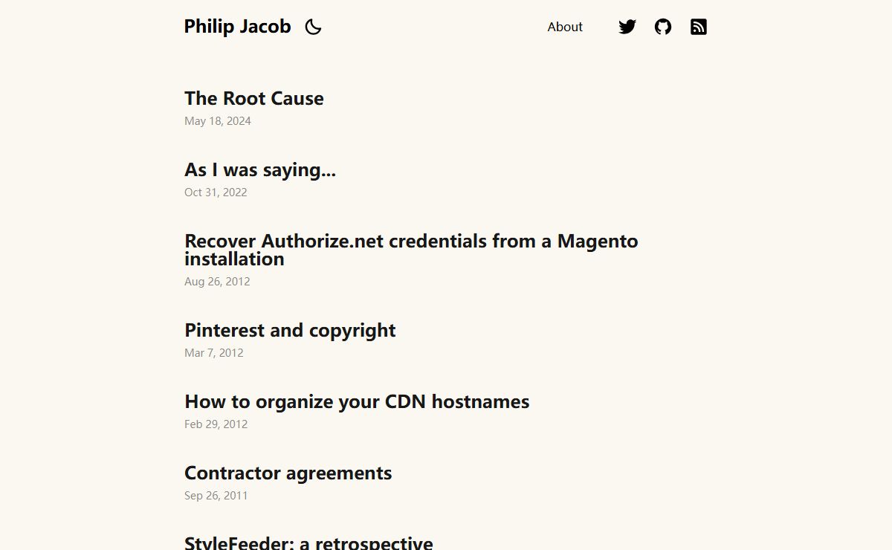The image size is (892, 550).
Task: Click the Oct 31, 2022 date
Action: [x=216, y=192]
